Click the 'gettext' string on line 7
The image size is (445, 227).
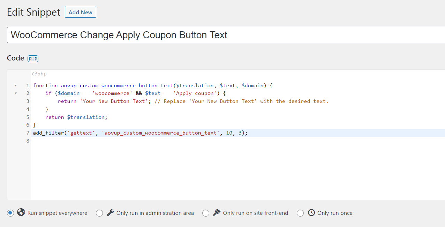click(x=81, y=133)
